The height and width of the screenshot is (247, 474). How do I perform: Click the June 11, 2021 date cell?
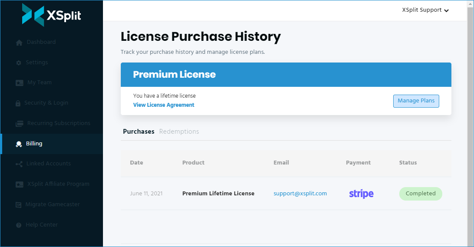[146, 194]
